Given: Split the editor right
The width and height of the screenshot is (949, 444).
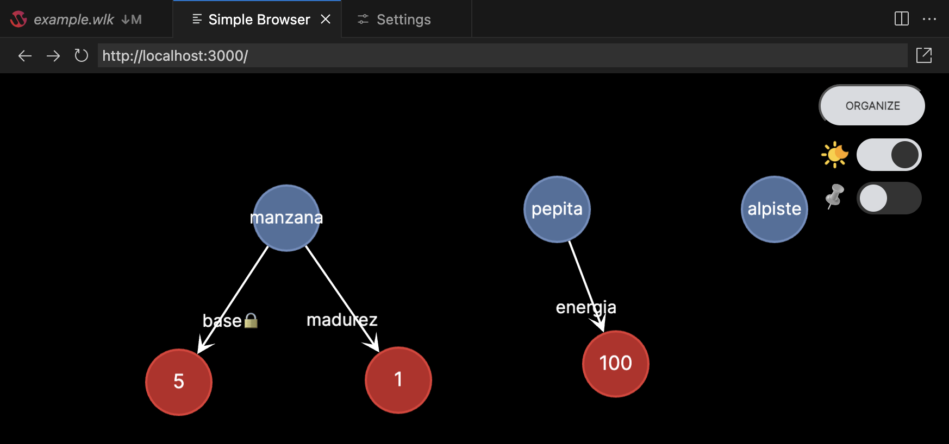Looking at the screenshot, I should pyautogui.click(x=901, y=19).
